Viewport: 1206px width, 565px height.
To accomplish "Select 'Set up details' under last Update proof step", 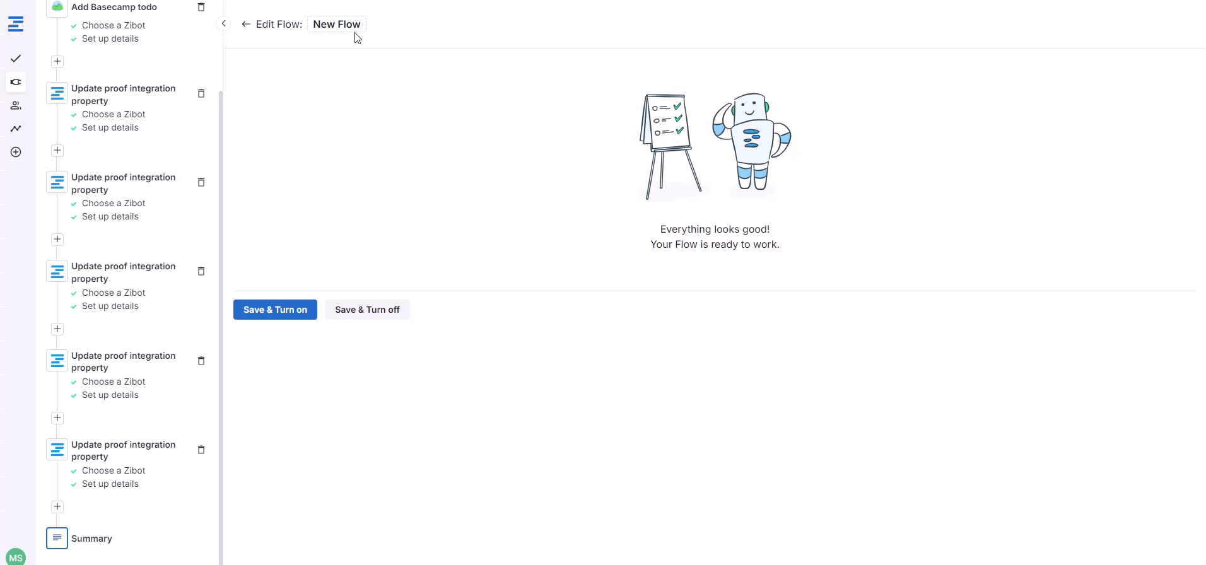I will point(110,484).
